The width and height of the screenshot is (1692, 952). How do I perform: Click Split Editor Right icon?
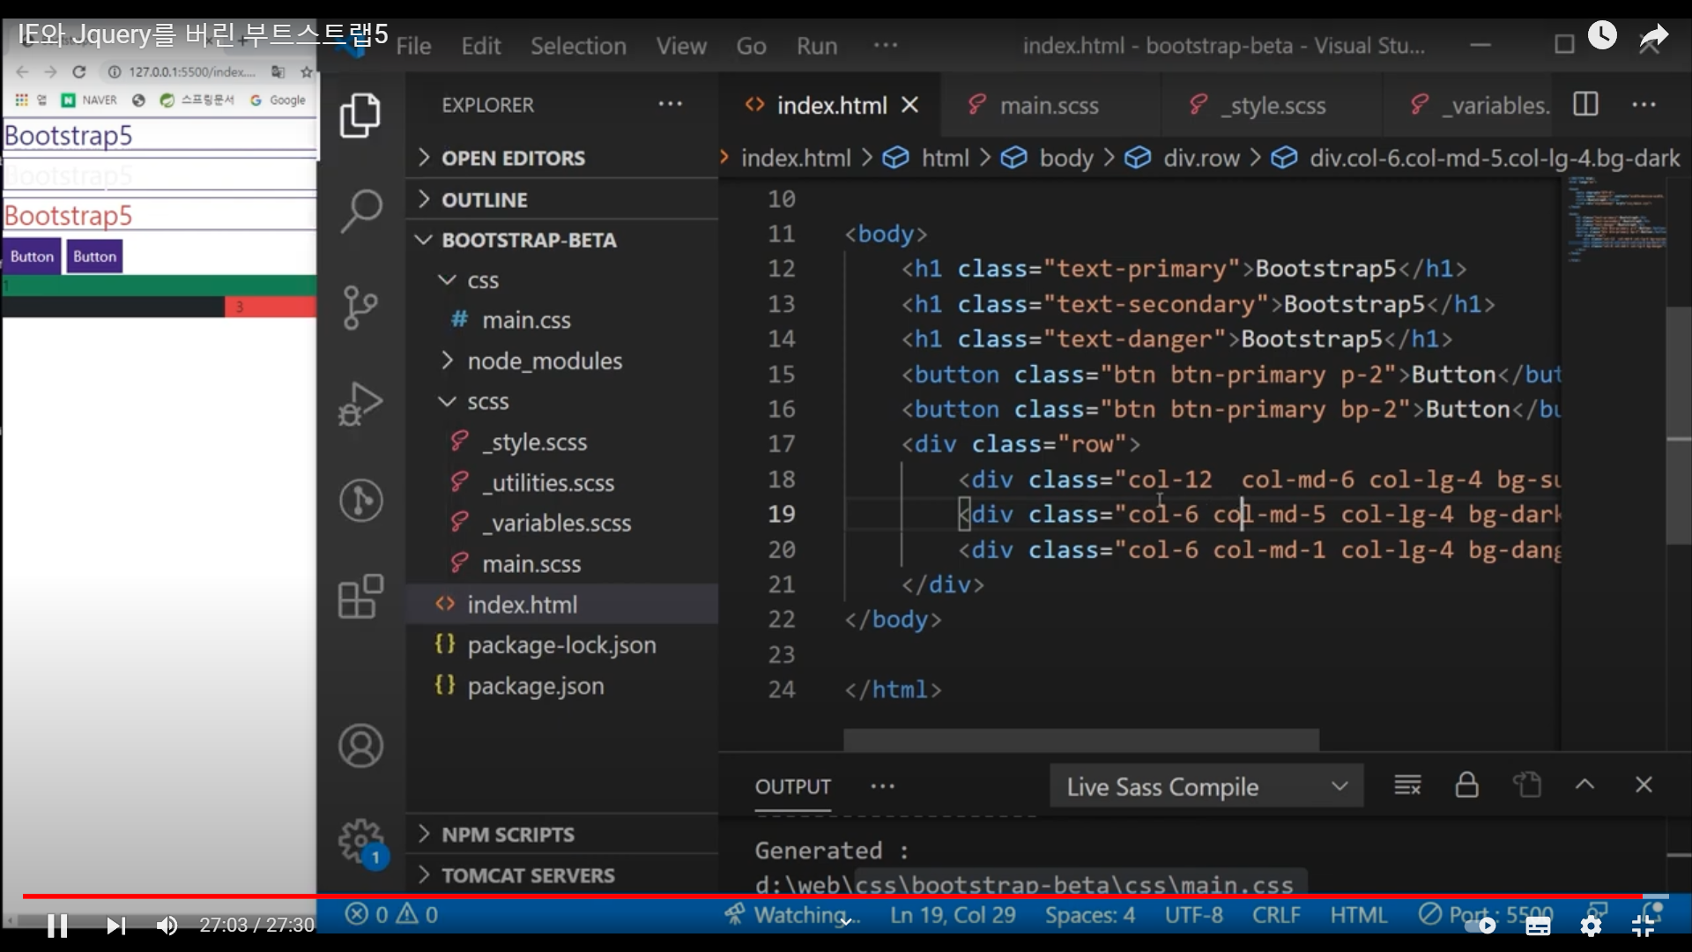pyautogui.click(x=1585, y=105)
